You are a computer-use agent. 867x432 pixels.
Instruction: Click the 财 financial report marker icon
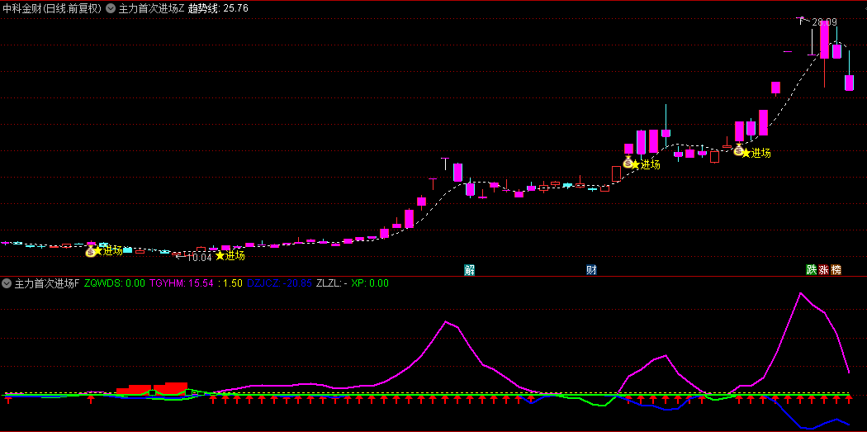pos(591,270)
